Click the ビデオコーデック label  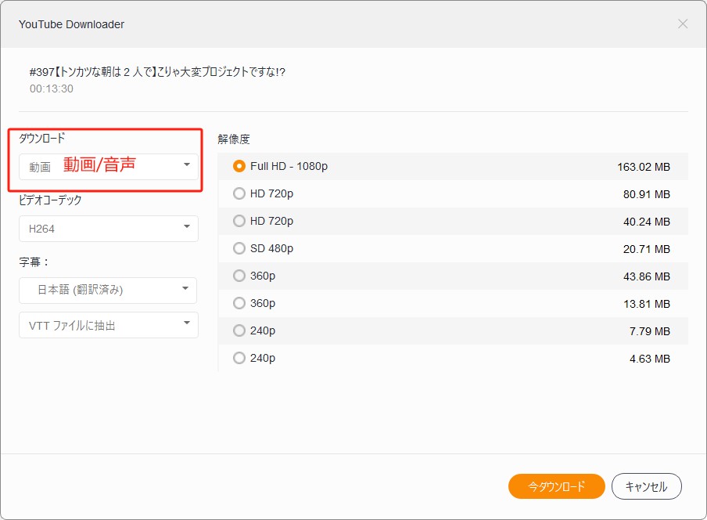(50, 200)
